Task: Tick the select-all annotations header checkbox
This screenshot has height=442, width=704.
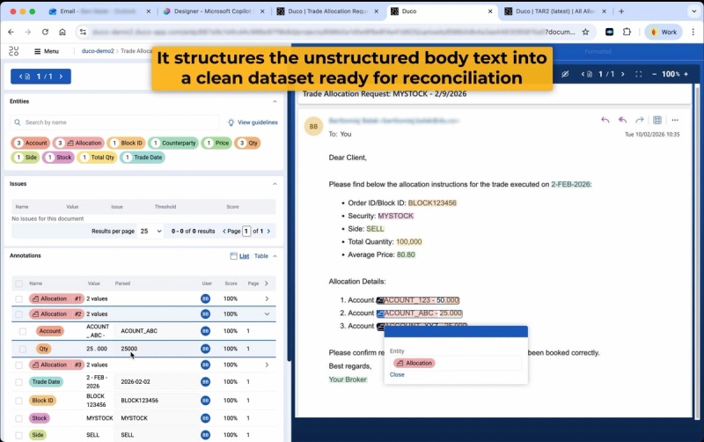Action: coord(18,284)
